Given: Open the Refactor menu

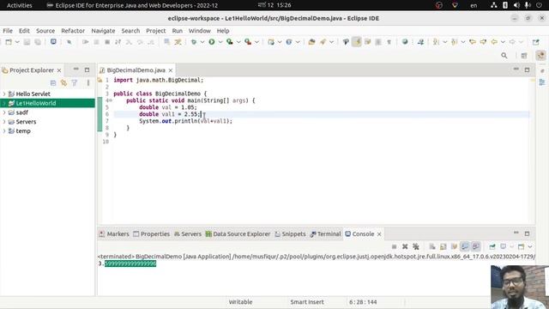Looking at the screenshot, I should click(73, 31).
